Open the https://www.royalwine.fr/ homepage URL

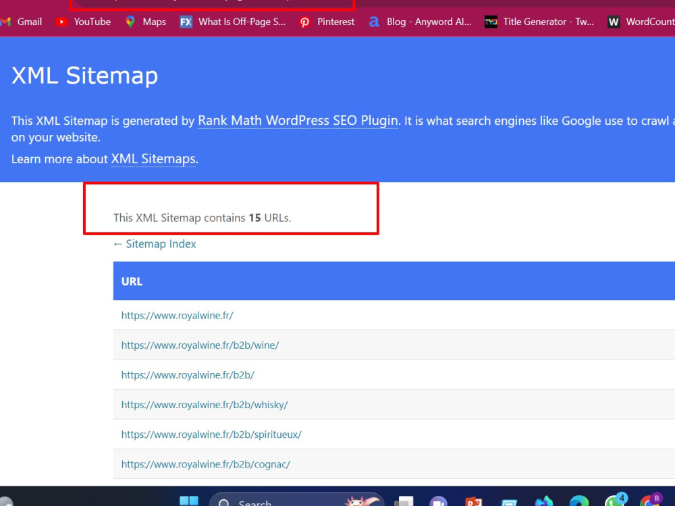click(x=177, y=315)
